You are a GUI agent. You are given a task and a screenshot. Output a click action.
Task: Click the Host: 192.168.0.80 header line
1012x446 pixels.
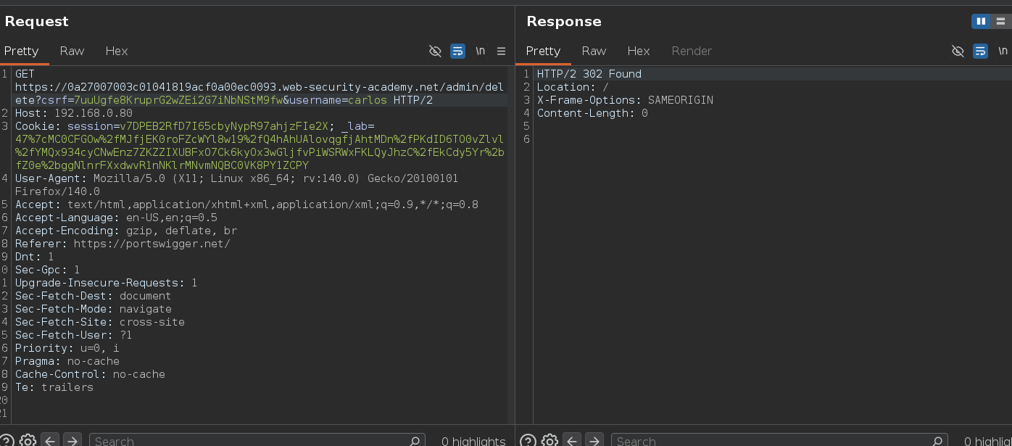pos(74,113)
